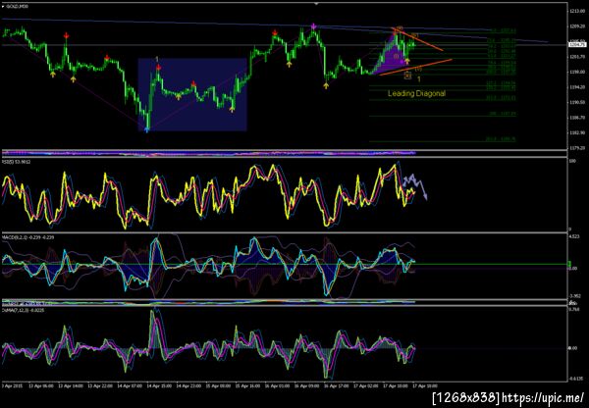Select the upper orange converging trendline
Image resolution: width=589 pixels, height=408 pixels.
tap(417, 39)
